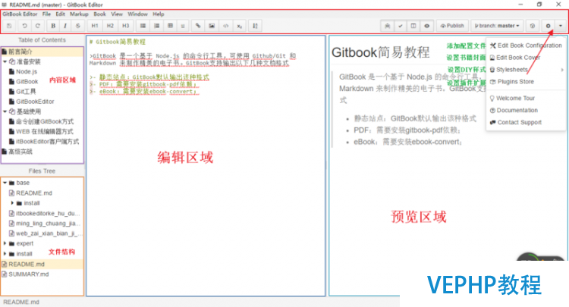
Task: Click the subscript x₂ math icon
Action: 240,26
